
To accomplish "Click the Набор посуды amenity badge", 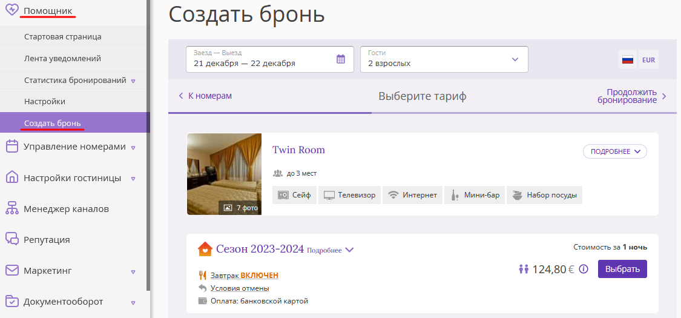I will pos(545,195).
